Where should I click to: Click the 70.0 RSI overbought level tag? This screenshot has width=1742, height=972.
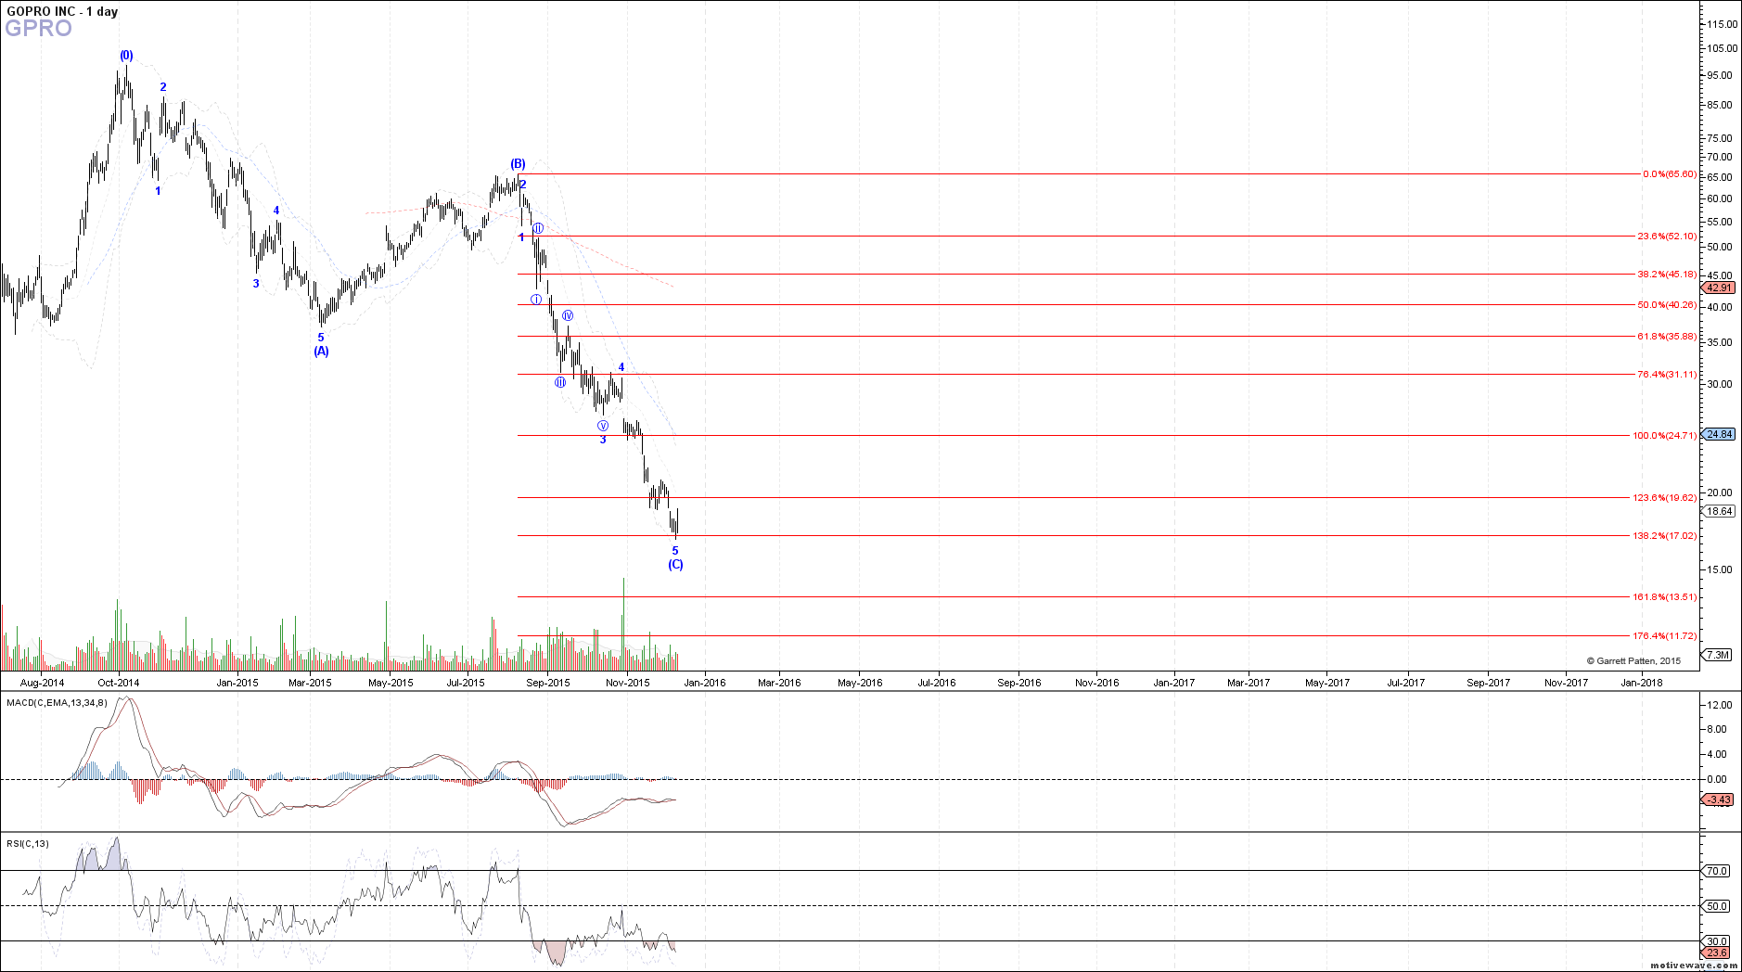click(x=1717, y=871)
